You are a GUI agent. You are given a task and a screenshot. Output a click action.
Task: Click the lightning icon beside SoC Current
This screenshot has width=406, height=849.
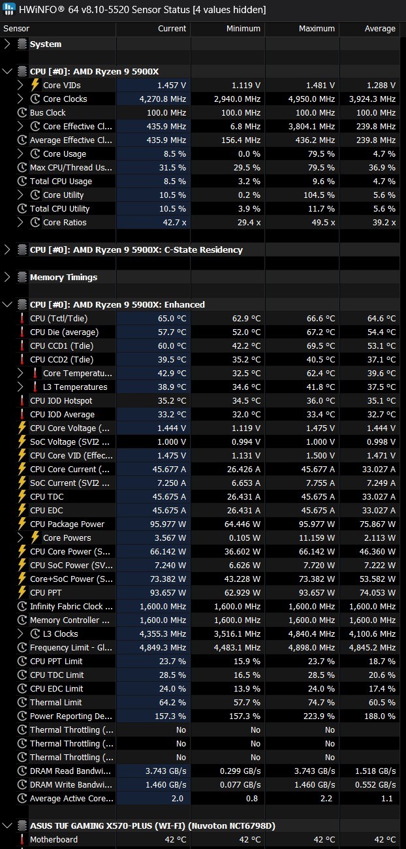22,483
